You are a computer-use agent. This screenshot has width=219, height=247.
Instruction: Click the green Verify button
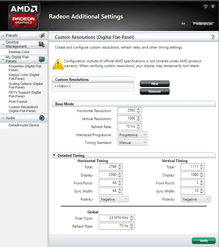tap(204, 241)
